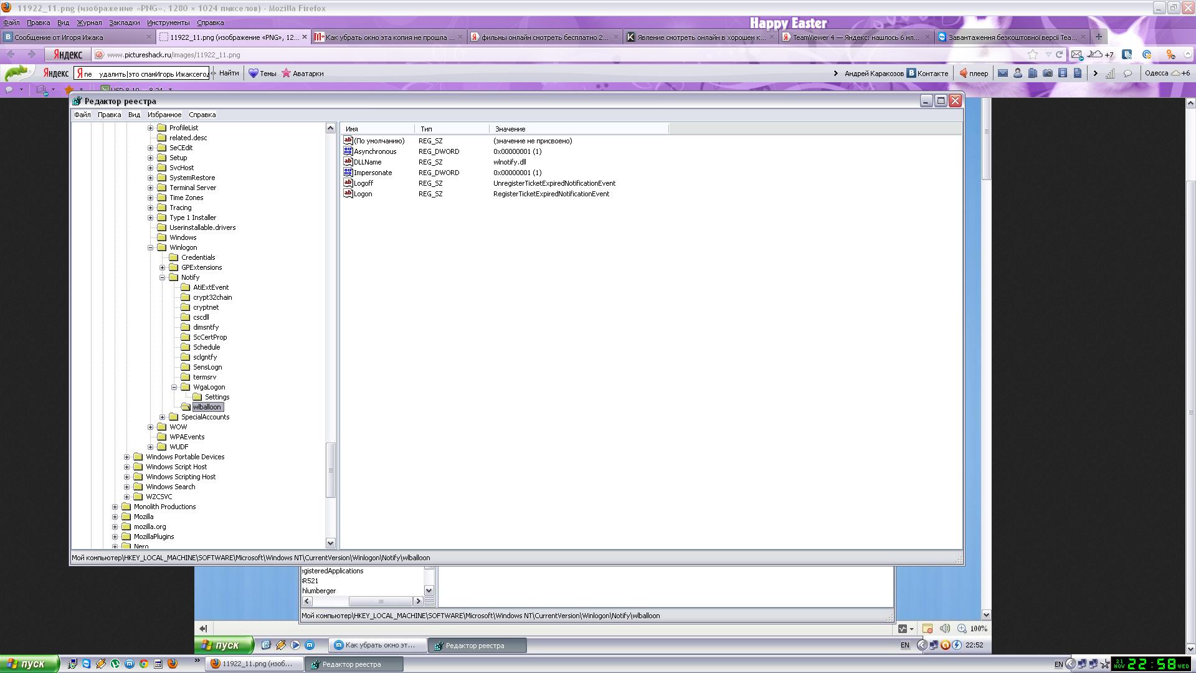Viewport: 1196px width, 673px height.
Task: Open the Закладки menu in Firefox
Action: [x=124, y=22]
